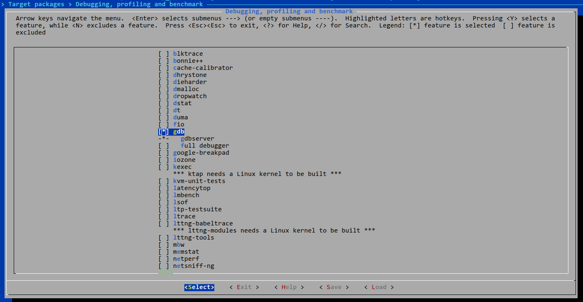Enable lmbench checkbox
The image size is (583, 302).
pos(164,195)
